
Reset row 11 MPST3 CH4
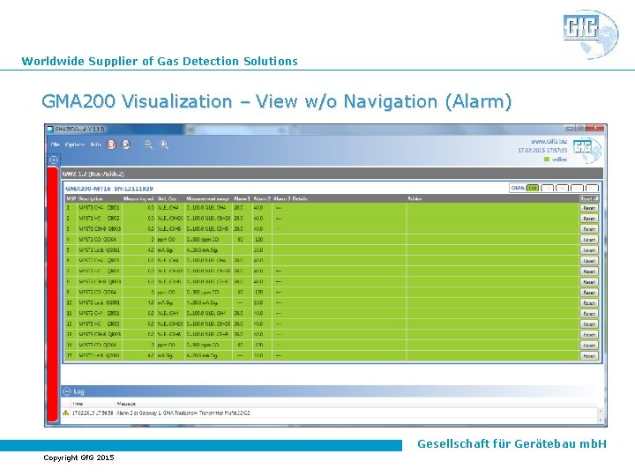point(589,314)
